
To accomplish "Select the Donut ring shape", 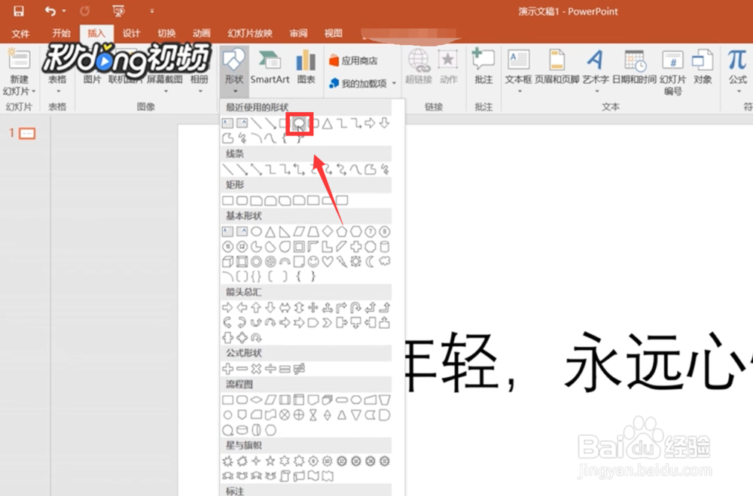I will tap(257, 262).
